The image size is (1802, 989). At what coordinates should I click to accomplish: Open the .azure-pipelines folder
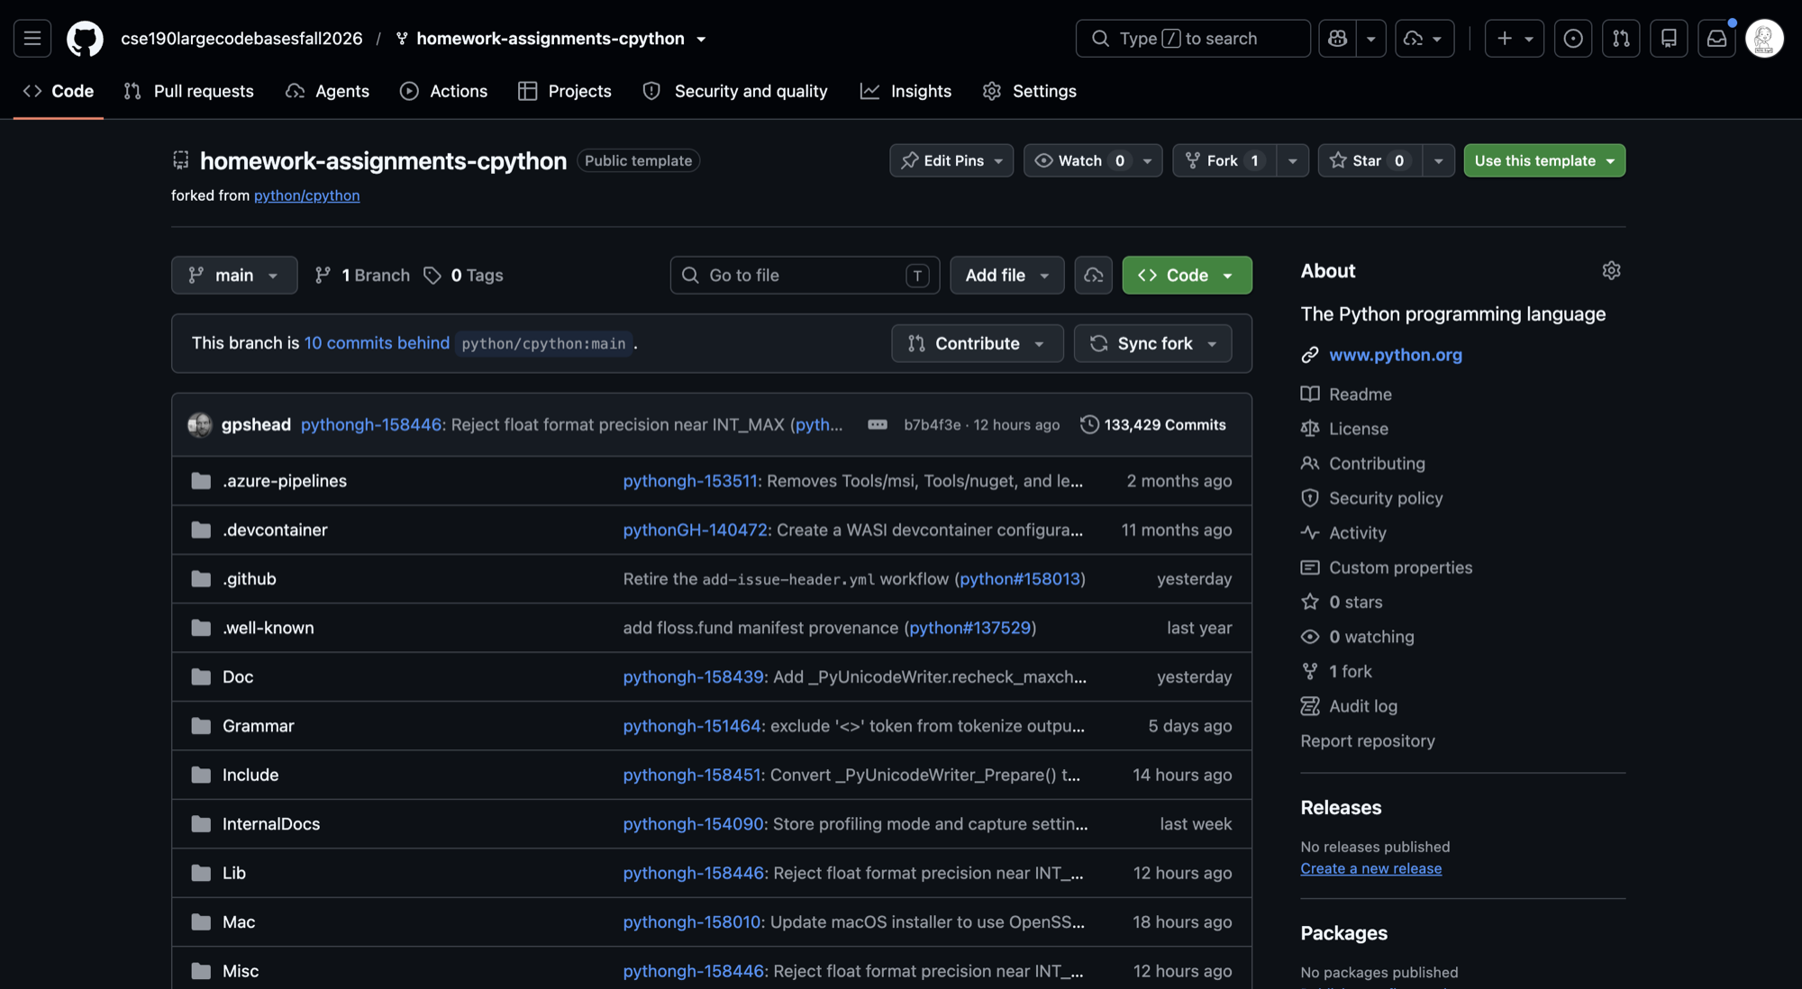pos(285,481)
